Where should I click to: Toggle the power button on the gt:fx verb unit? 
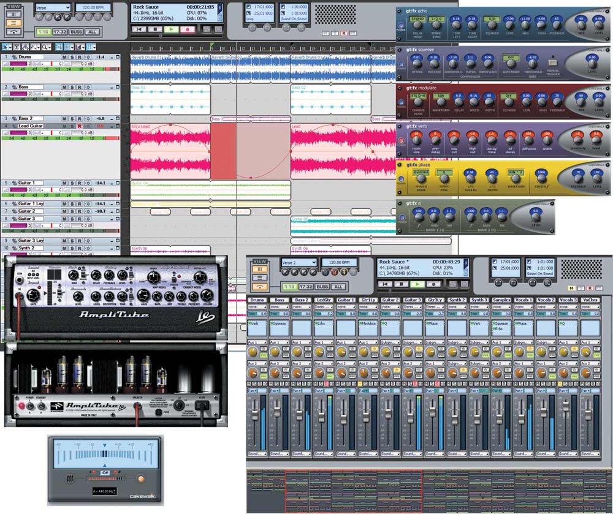tap(401, 141)
